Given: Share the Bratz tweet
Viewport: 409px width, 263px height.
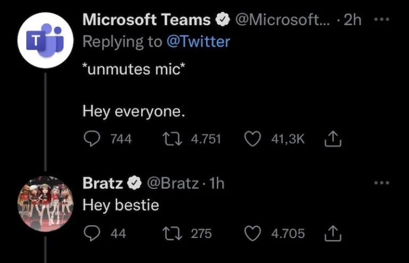Looking at the screenshot, I should pos(332,233).
